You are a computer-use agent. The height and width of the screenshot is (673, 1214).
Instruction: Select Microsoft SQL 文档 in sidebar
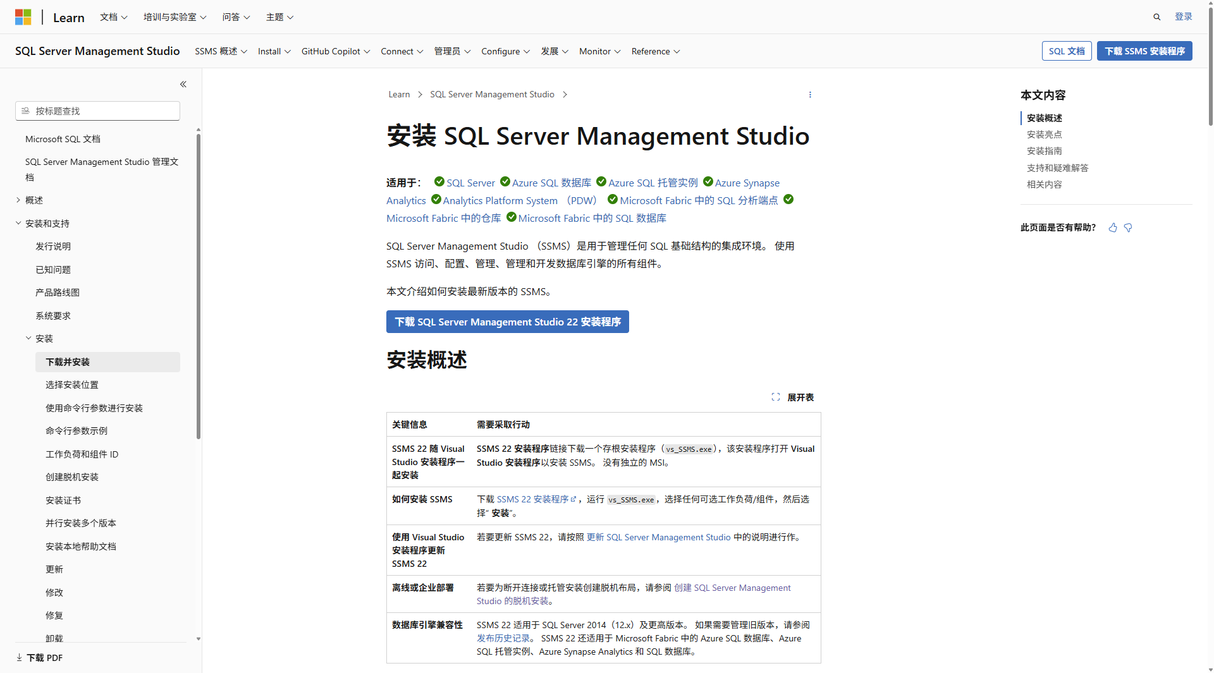click(63, 139)
